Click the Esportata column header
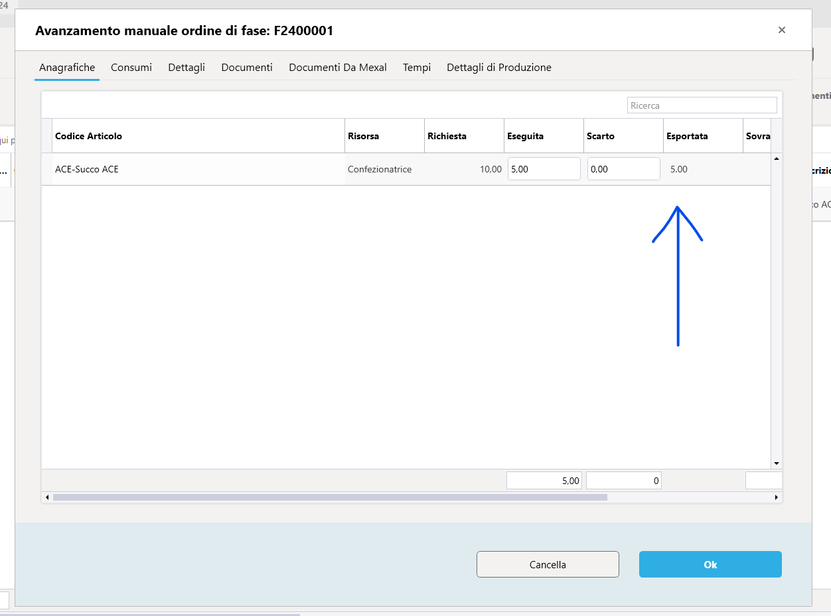Viewport: 831px width, 616px height. point(703,136)
